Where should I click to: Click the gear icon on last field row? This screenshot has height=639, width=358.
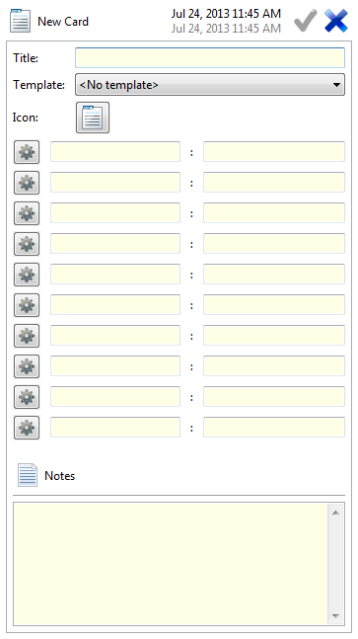(27, 428)
